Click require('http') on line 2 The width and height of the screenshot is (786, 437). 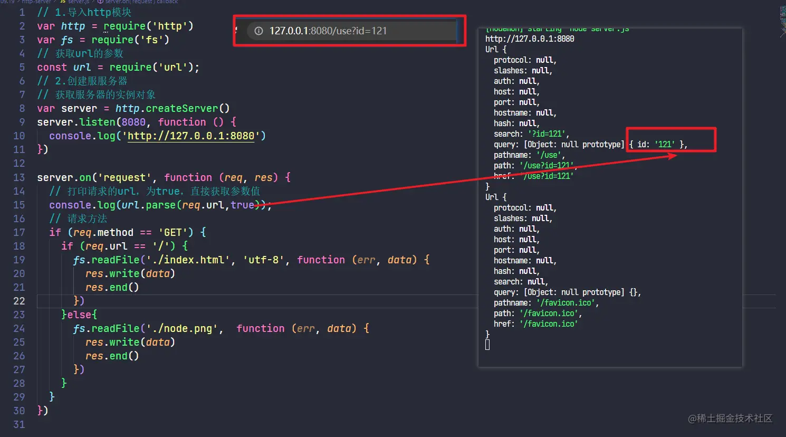149,26
